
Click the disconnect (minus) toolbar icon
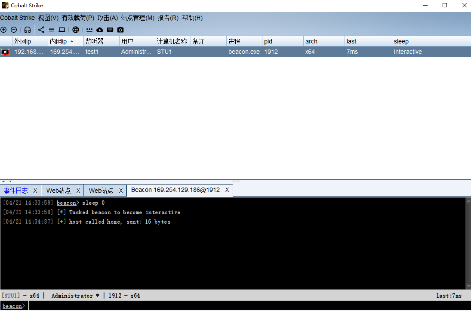(x=14, y=30)
